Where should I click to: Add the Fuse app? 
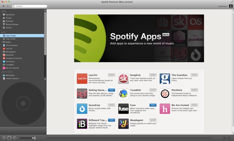coord(153,105)
